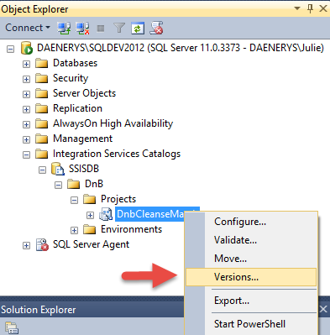The width and height of the screenshot is (330, 335).
Task: Select AlwaysOn High Availability label
Action: point(113,123)
